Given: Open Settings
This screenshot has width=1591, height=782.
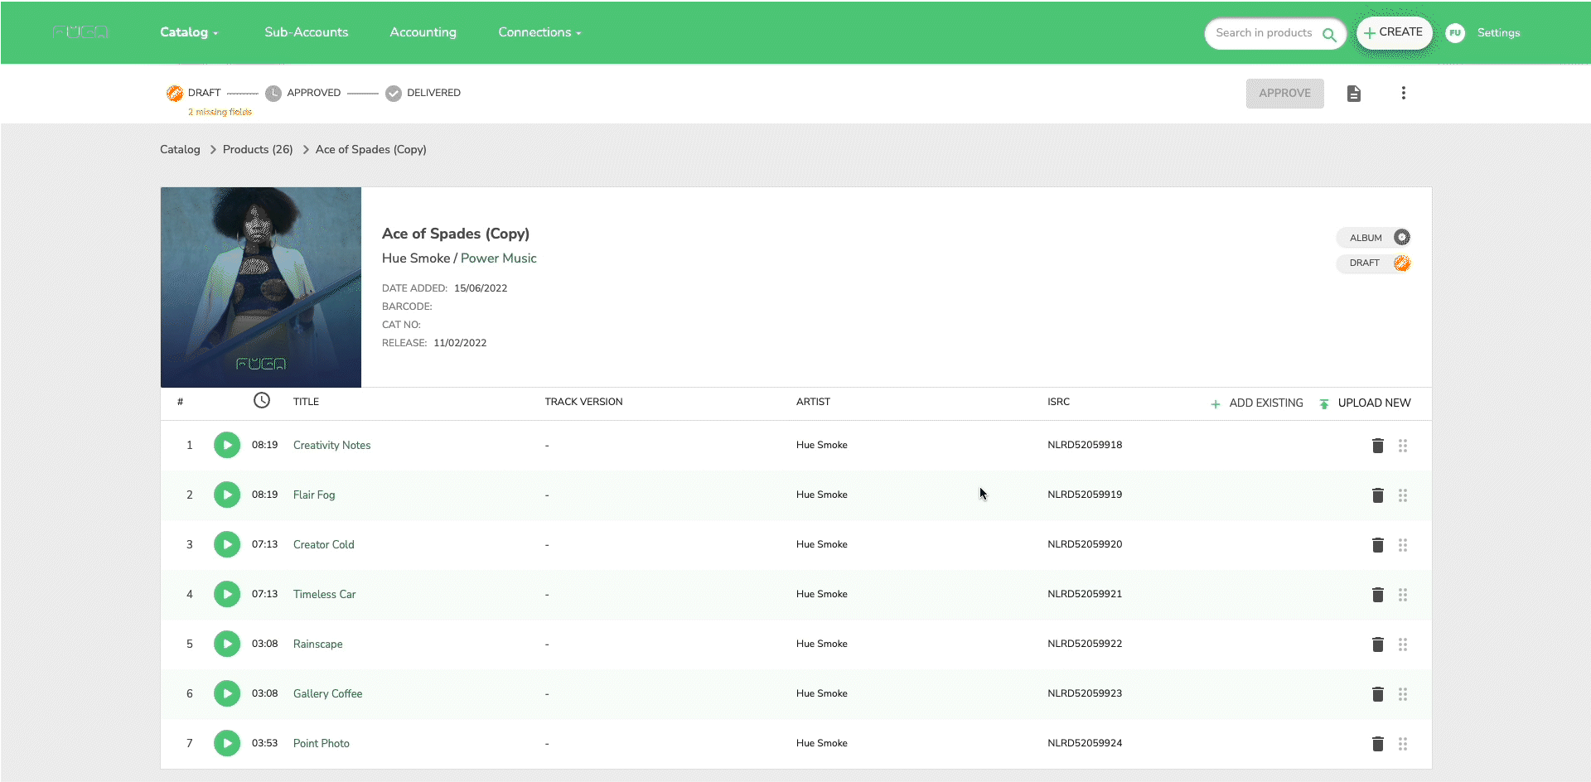Looking at the screenshot, I should click(1498, 33).
